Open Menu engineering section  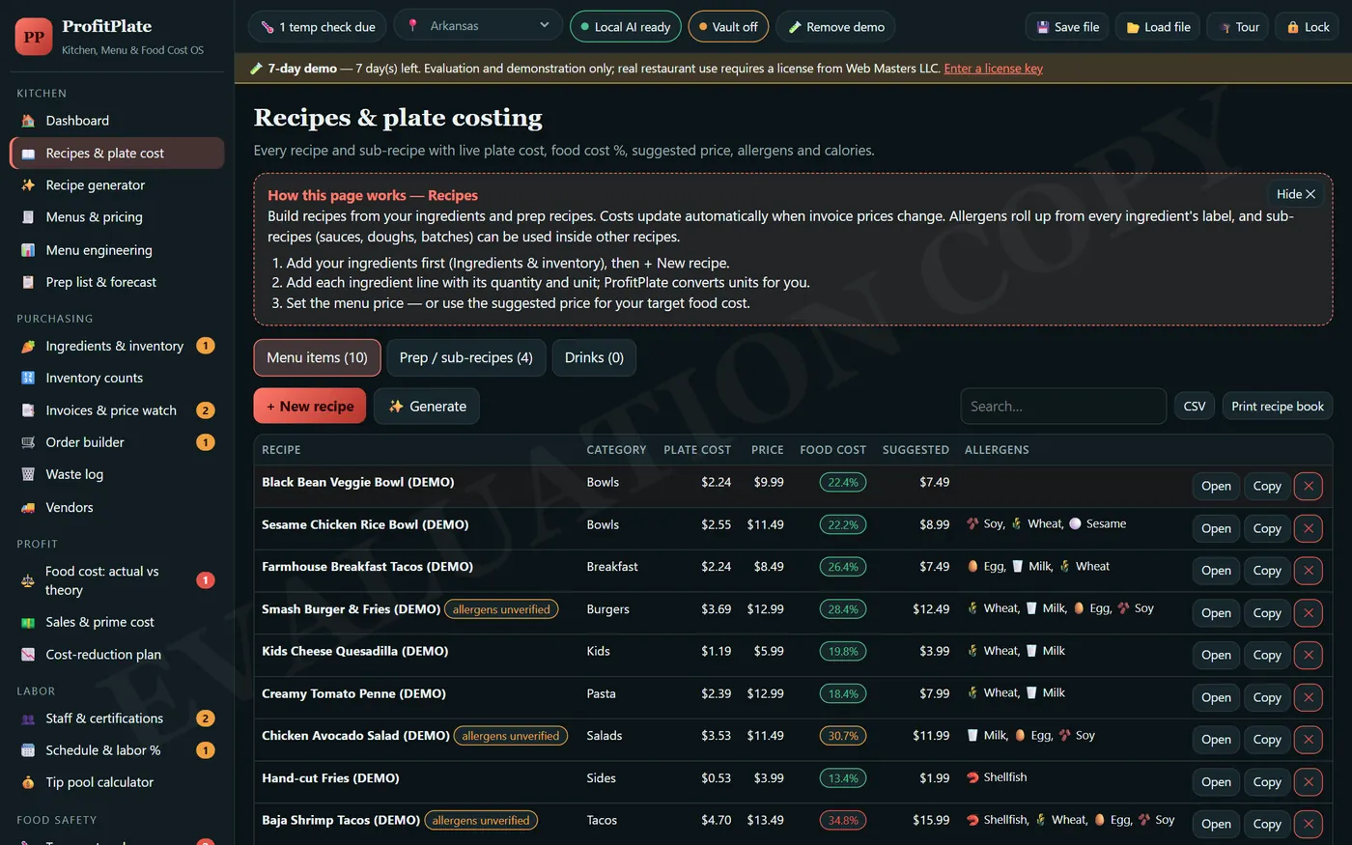point(117,250)
